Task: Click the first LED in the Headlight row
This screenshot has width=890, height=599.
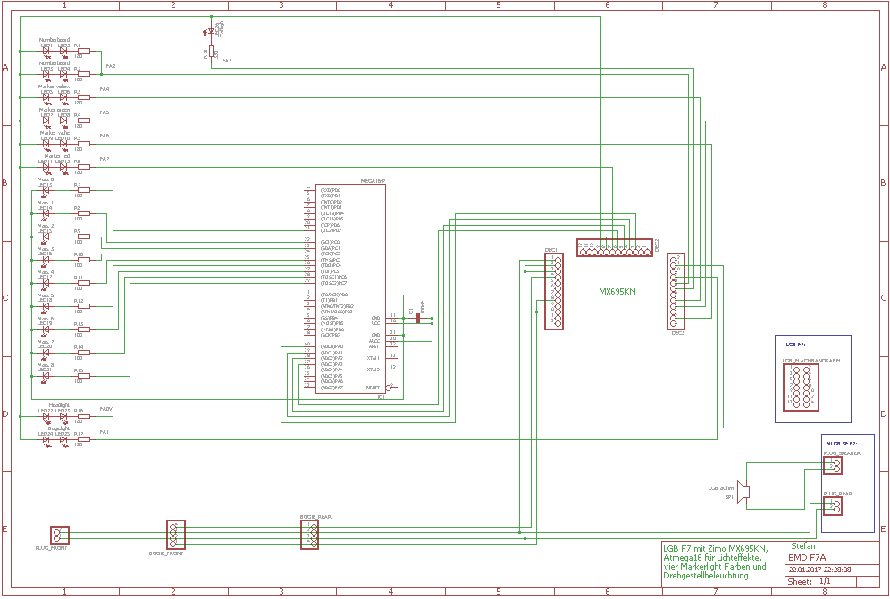Action: click(46, 418)
